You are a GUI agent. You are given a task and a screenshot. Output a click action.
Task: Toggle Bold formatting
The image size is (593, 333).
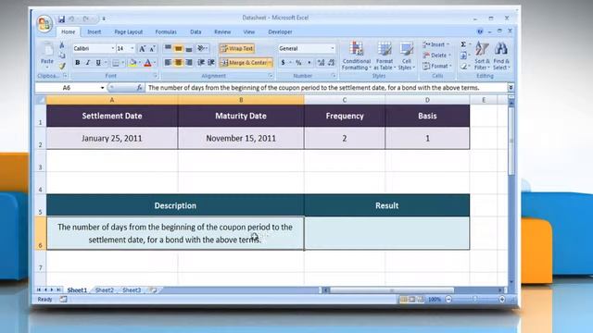[x=78, y=63]
